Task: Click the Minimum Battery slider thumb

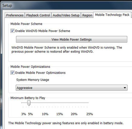Action: click(x=29, y=103)
